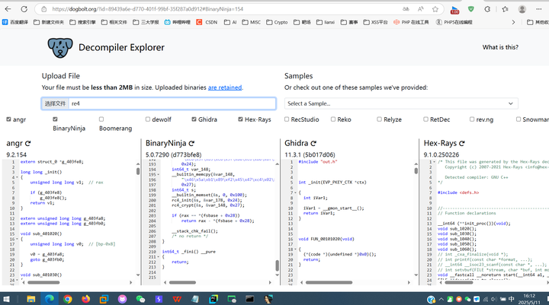Collapse the fold arrow at BinaryNinja line 195
The image size is (549, 305).
tap(159, 174)
